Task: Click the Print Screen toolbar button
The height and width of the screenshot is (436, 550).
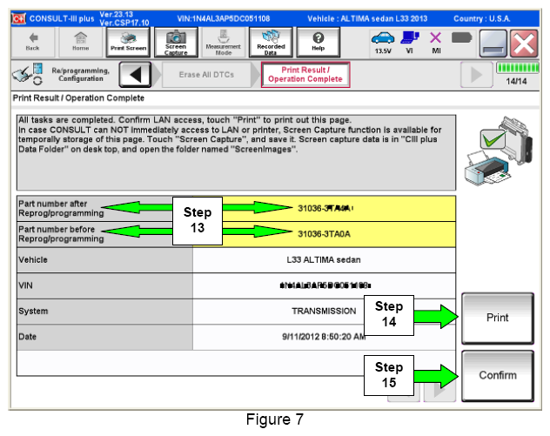Action: (129, 42)
